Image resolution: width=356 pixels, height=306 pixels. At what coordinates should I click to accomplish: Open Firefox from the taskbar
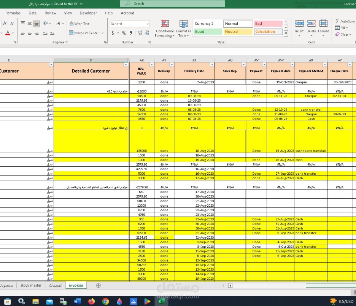92,301
